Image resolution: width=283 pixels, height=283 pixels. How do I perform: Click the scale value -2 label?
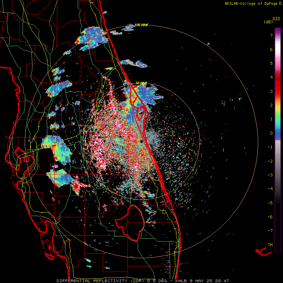(270, 161)
